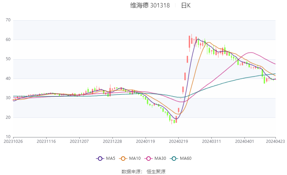
Task: Toggle the MA5 legend series
Action: tap(106, 158)
